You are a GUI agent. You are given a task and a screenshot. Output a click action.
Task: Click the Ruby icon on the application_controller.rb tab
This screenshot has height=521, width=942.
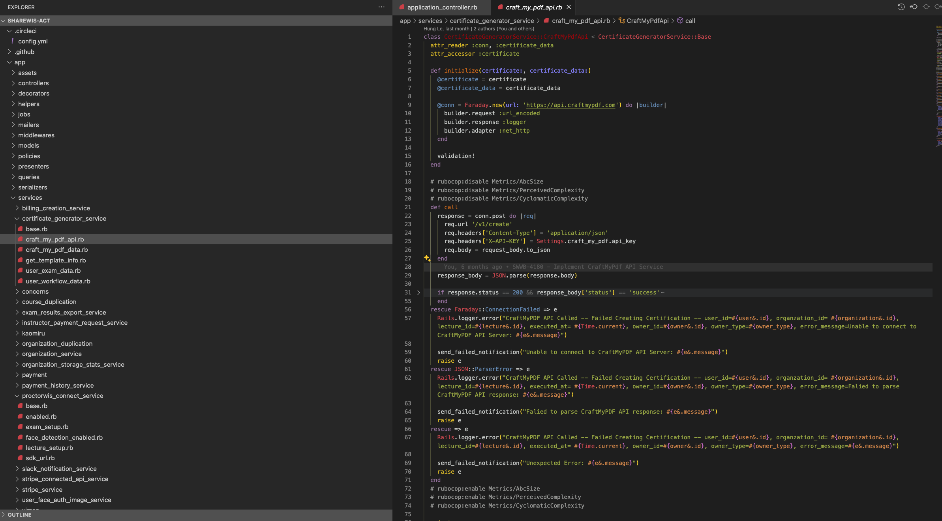[x=402, y=7]
